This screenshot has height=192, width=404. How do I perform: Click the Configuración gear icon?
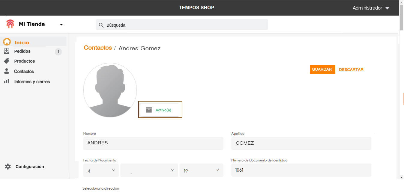(x=8, y=167)
